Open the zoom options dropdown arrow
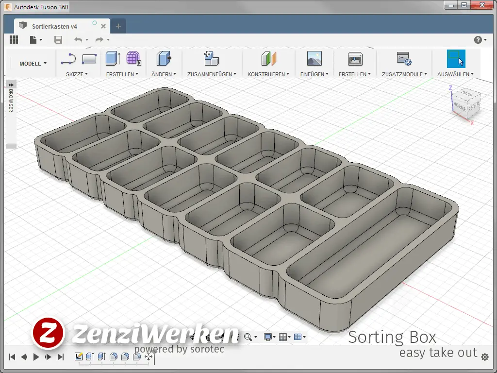 pos(256,337)
